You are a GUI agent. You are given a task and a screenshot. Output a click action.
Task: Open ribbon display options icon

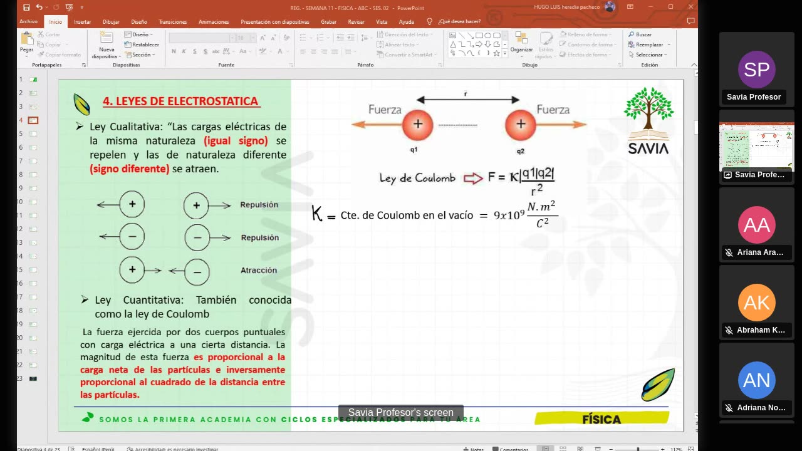coord(632,7)
